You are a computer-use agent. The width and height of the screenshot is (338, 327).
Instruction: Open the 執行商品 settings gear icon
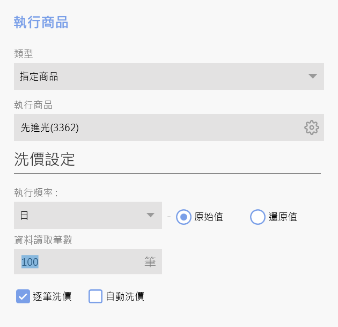coord(311,127)
